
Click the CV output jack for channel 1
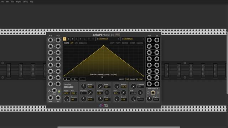pyautogui.click(x=157, y=40)
